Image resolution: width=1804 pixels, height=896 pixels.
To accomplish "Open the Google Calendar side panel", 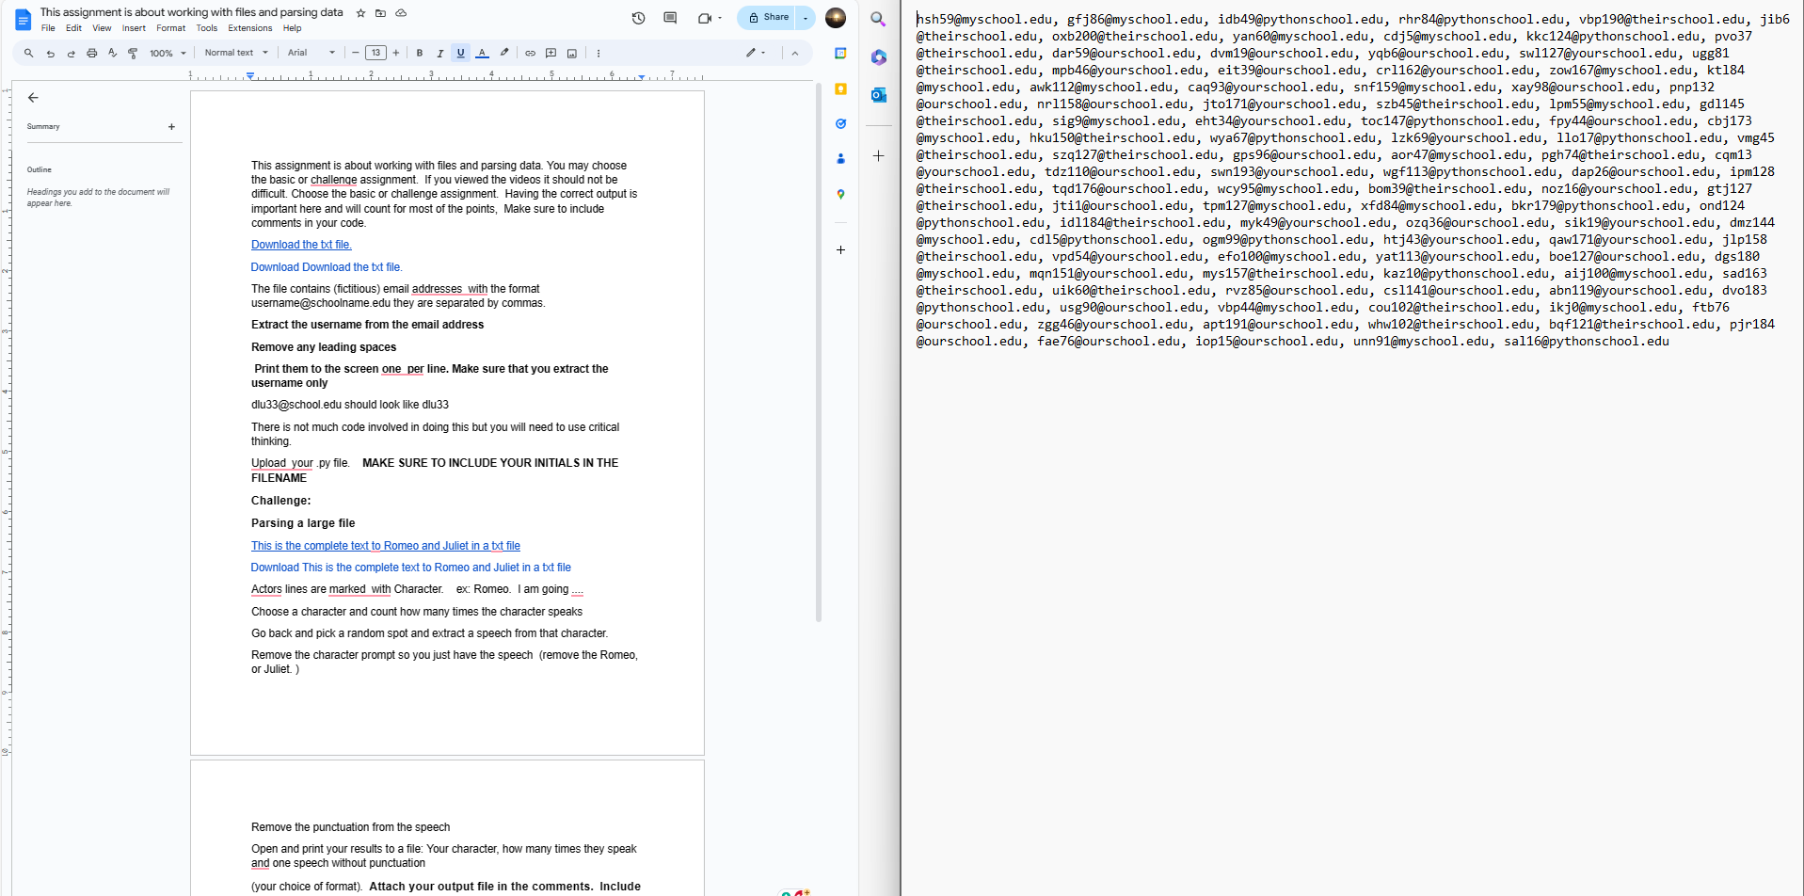I will [x=840, y=54].
